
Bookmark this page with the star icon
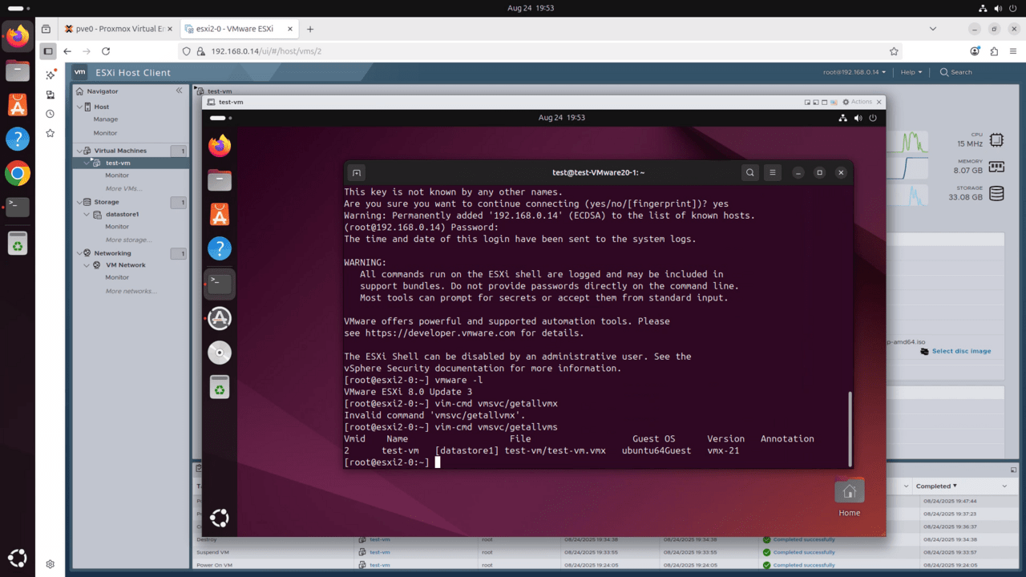894,51
